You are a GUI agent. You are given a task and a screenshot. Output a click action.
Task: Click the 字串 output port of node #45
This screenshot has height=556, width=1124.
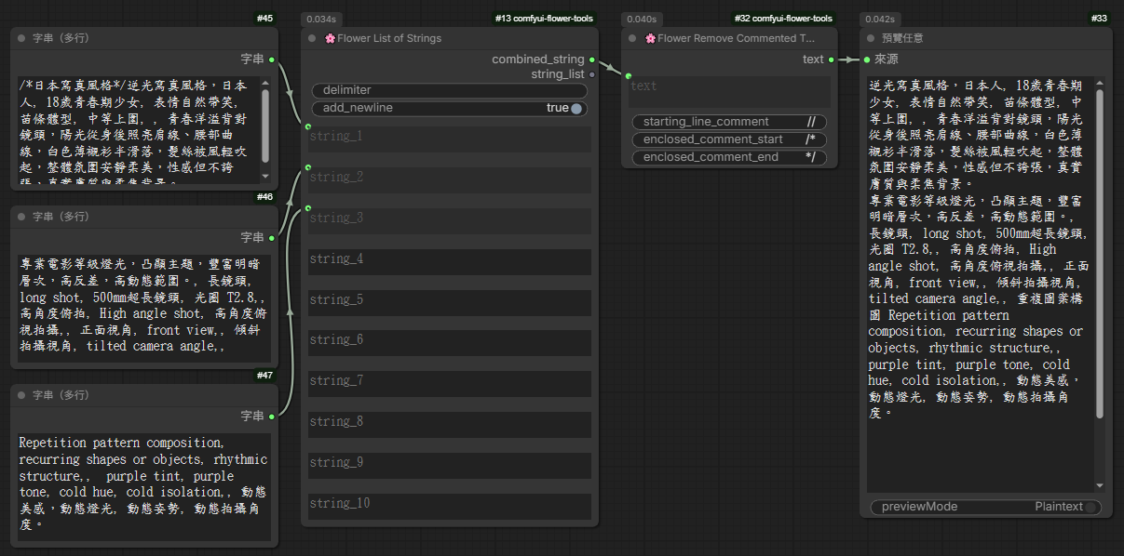click(x=271, y=60)
